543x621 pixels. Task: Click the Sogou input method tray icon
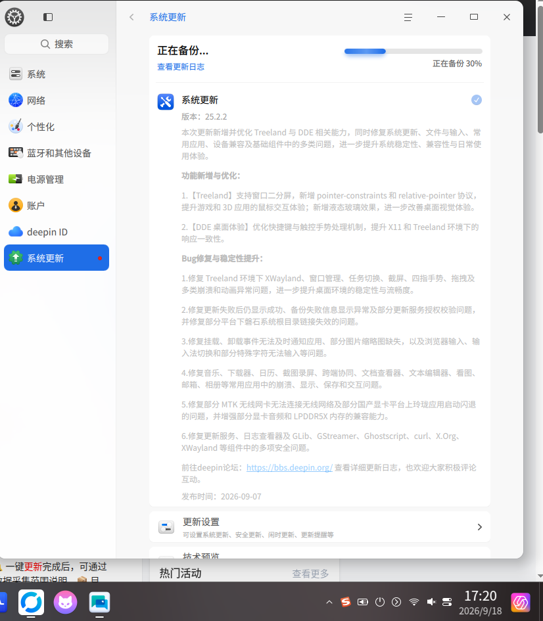point(346,603)
